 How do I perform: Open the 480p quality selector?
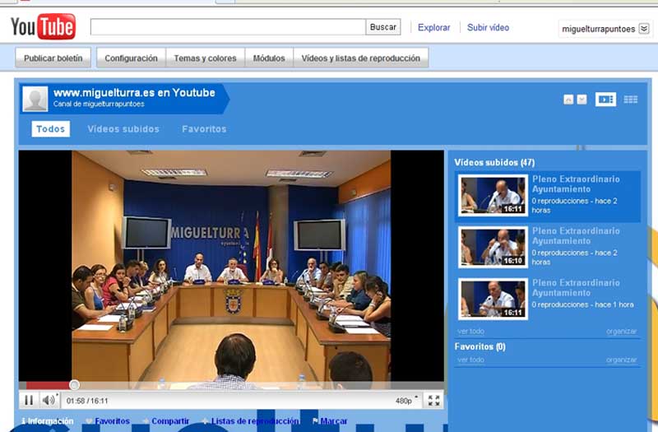406,401
